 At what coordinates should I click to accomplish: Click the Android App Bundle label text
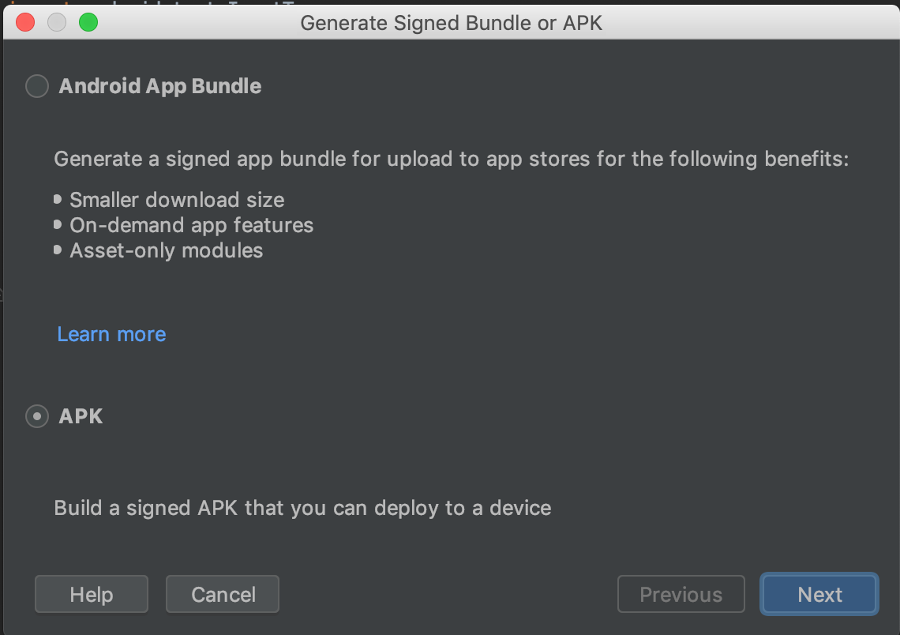click(160, 86)
